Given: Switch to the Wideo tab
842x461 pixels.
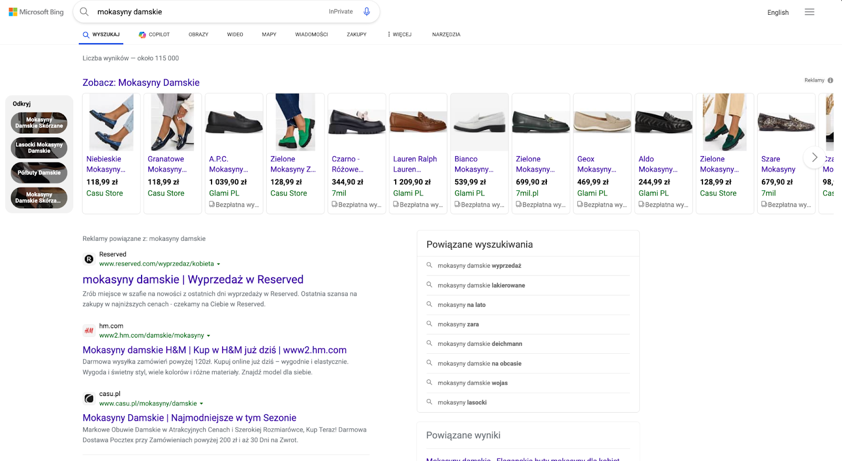Looking at the screenshot, I should 235,34.
